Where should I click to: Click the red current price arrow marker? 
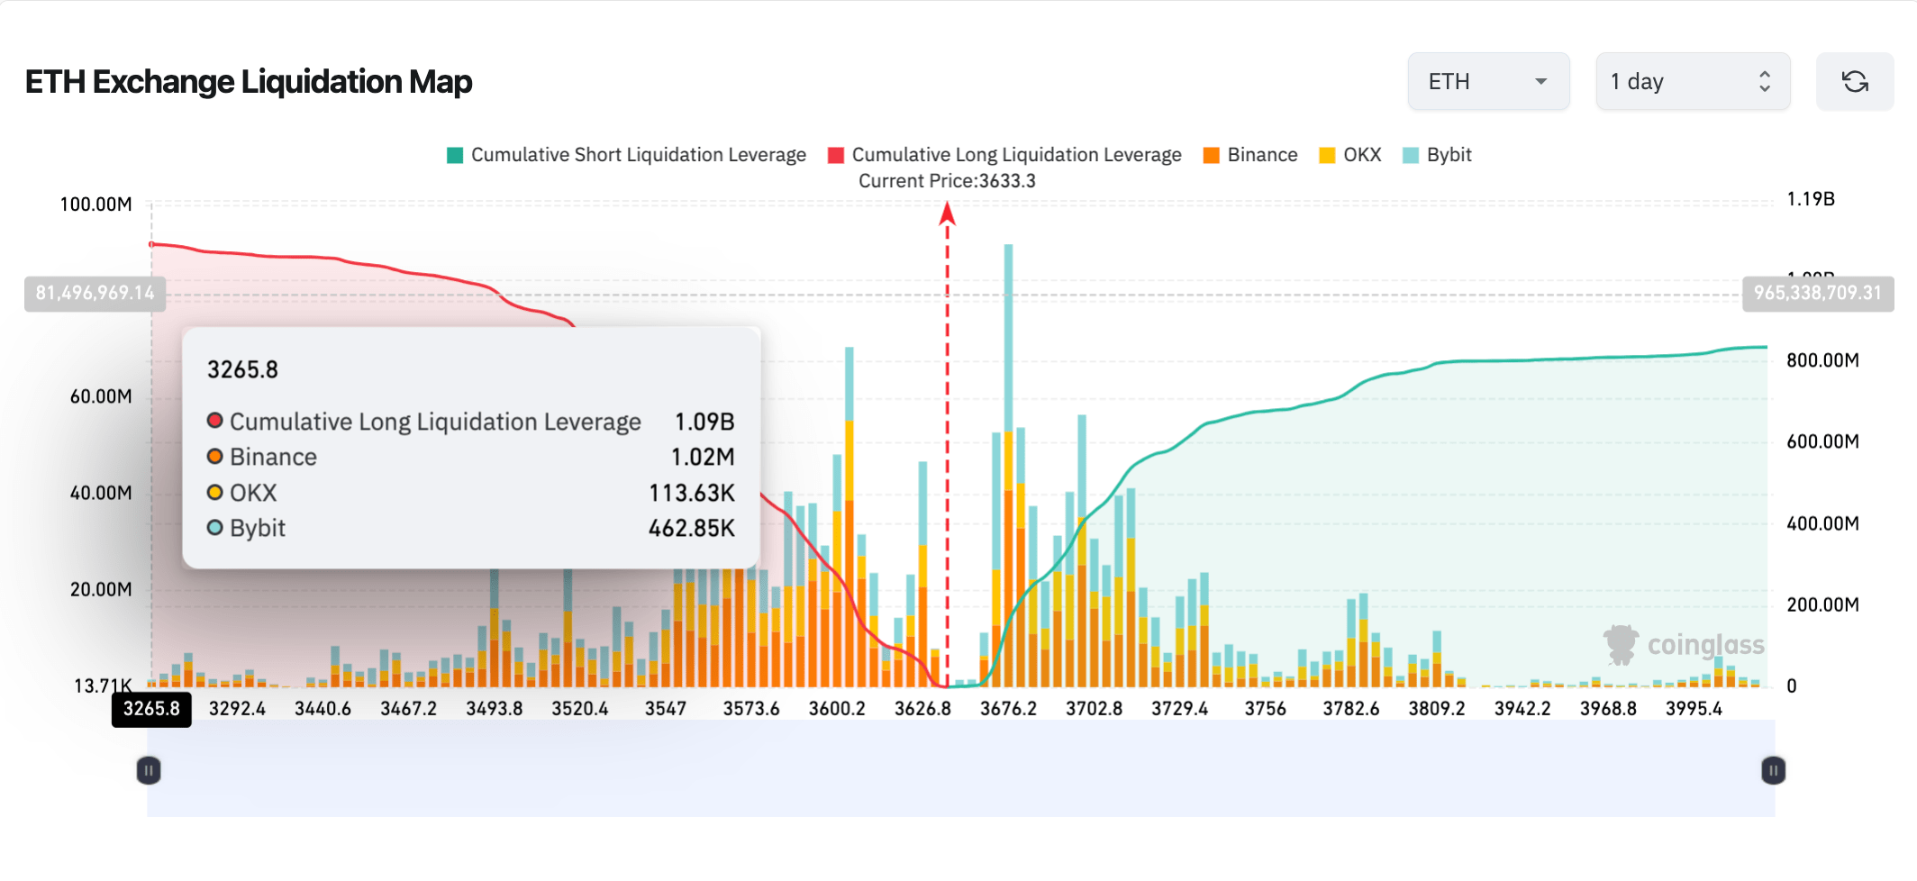pyautogui.click(x=947, y=213)
